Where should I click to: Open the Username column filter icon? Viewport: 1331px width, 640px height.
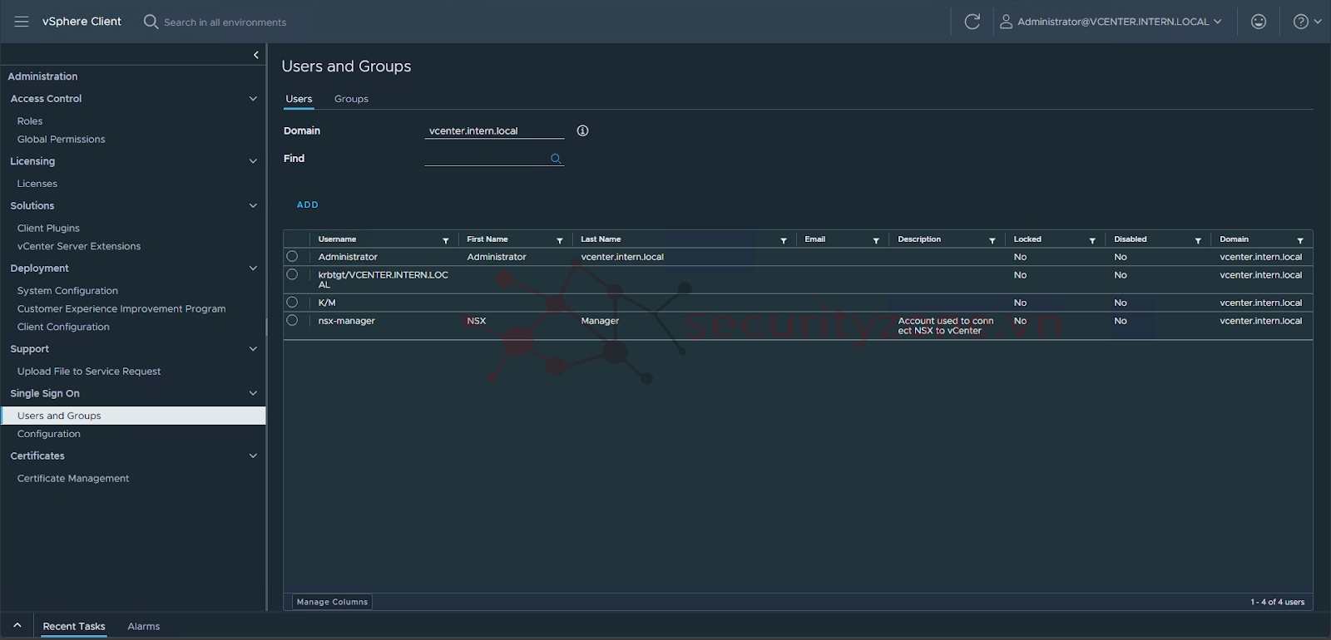click(446, 240)
